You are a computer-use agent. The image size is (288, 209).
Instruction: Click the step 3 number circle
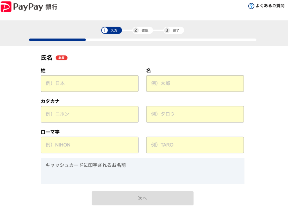pos(167,30)
